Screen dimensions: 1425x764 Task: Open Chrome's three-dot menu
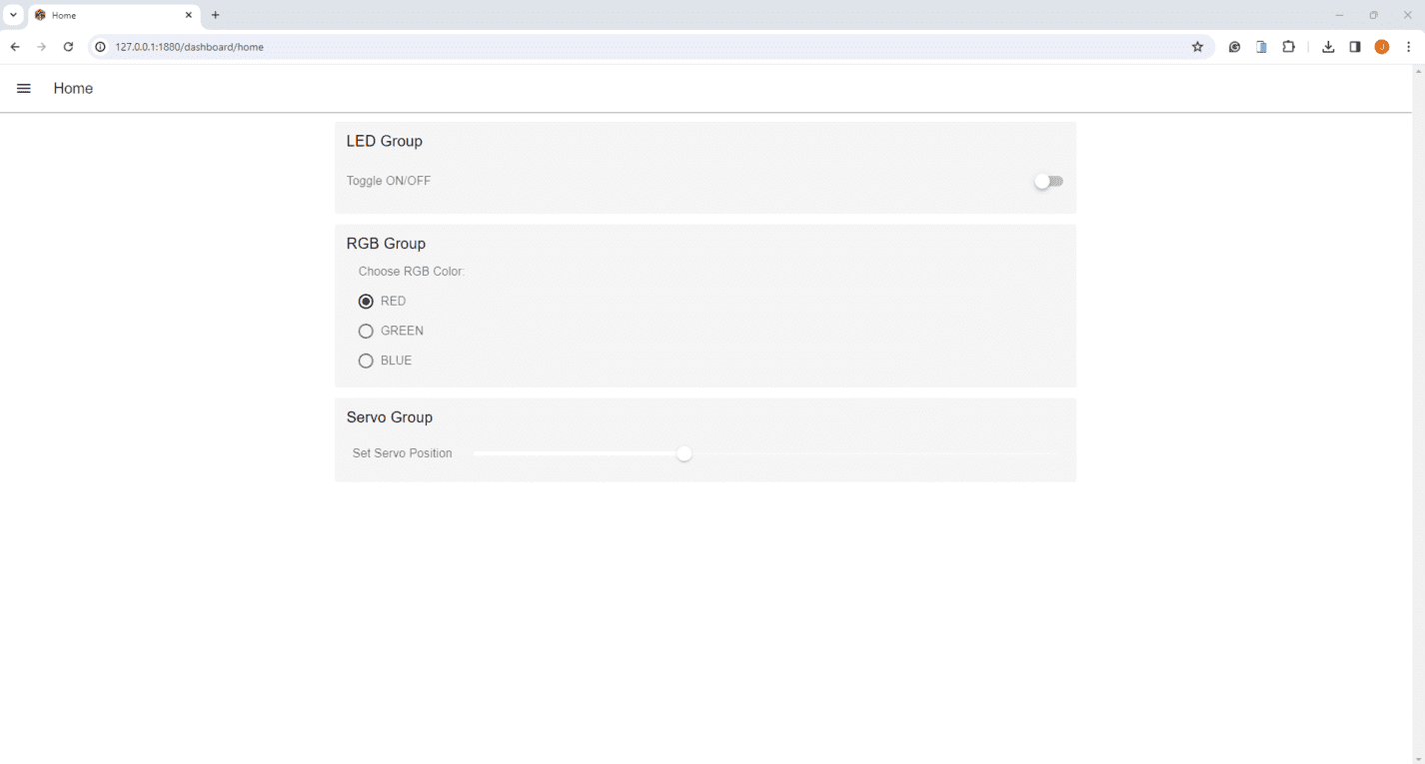pyautogui.click(x=1409, y=47)
